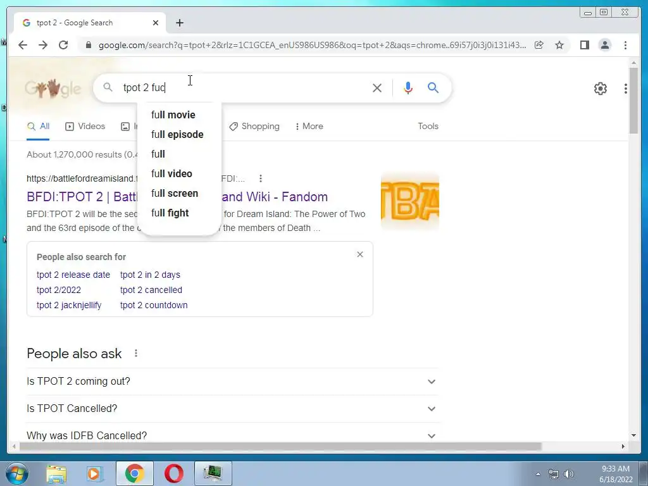The width and height of the screenshot is (648, 486).
Task: Choose the 'full episode' suggestion
Action: coord(177,135)
